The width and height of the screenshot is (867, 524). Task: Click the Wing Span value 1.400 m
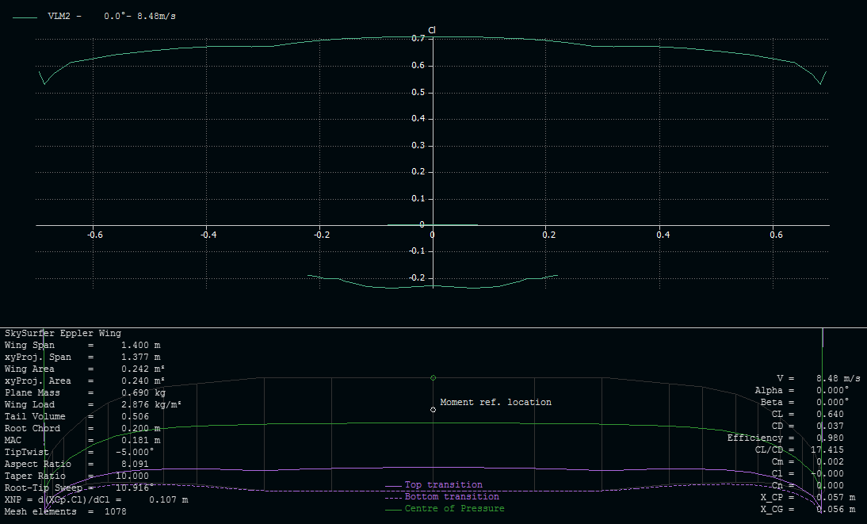(140, 346)
